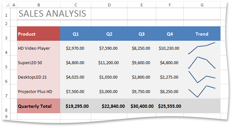Click the DesktopLED 21 product cell
Image resolution: width=233 pixels, height=128 pixels.
[39, 77]
